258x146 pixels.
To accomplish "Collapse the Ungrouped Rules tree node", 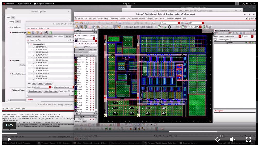I will 28,44.
